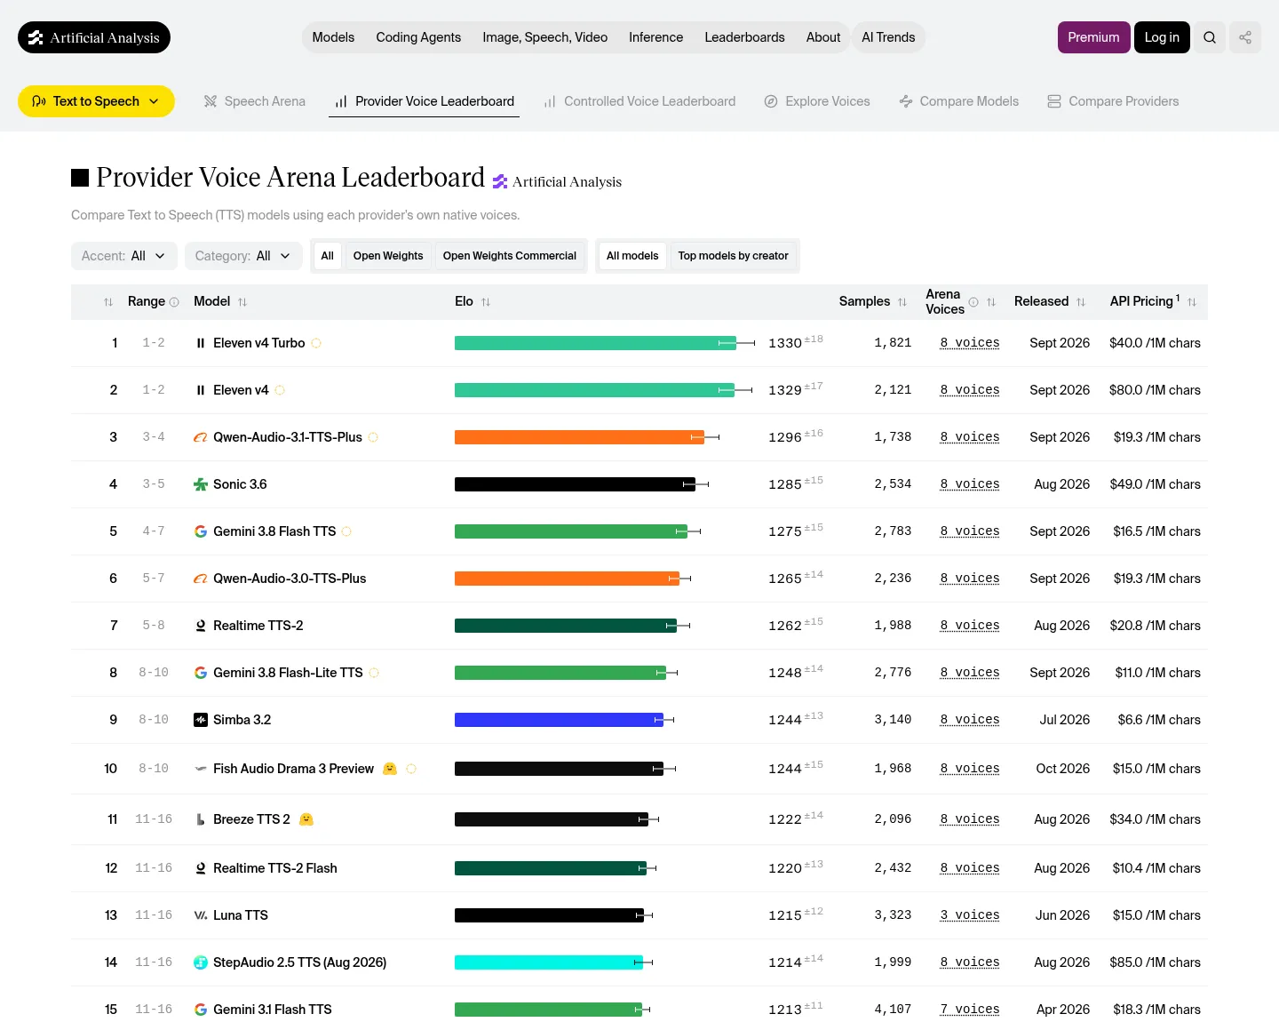Open the AI Trends nav pill
Viewport: 1279px width, 1022px height.
pos(888,37)
